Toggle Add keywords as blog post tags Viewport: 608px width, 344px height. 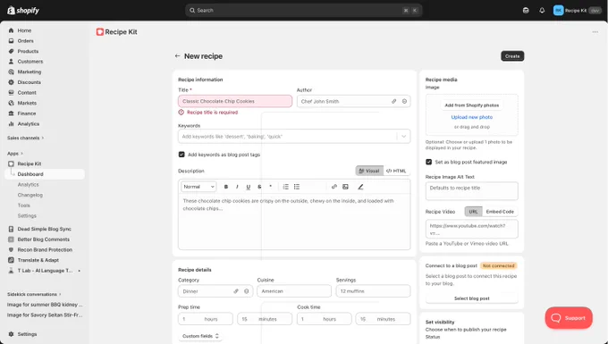pos(182,155)
